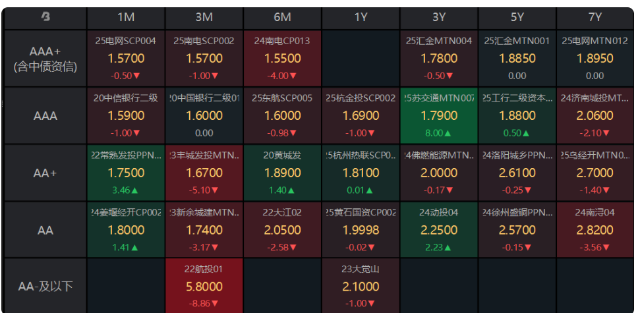This screenshot has width=638, height=313.
Task: Select the 7Y maturity column header
Action: [595, 17]
